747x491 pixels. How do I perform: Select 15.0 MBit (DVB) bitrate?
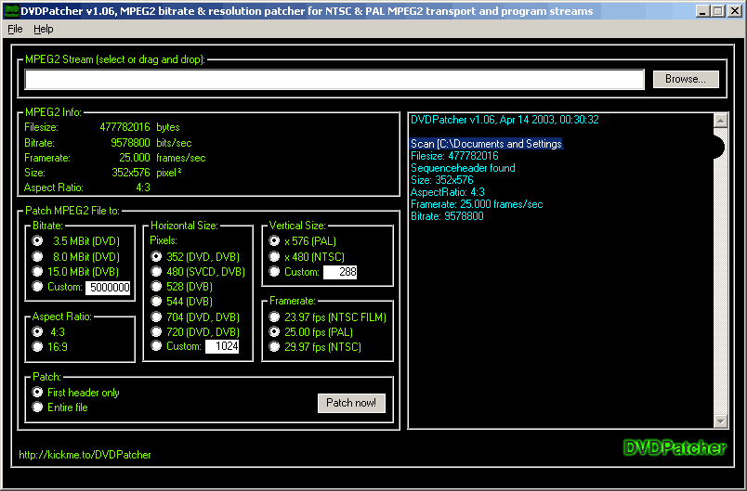(x=37, y=271)
